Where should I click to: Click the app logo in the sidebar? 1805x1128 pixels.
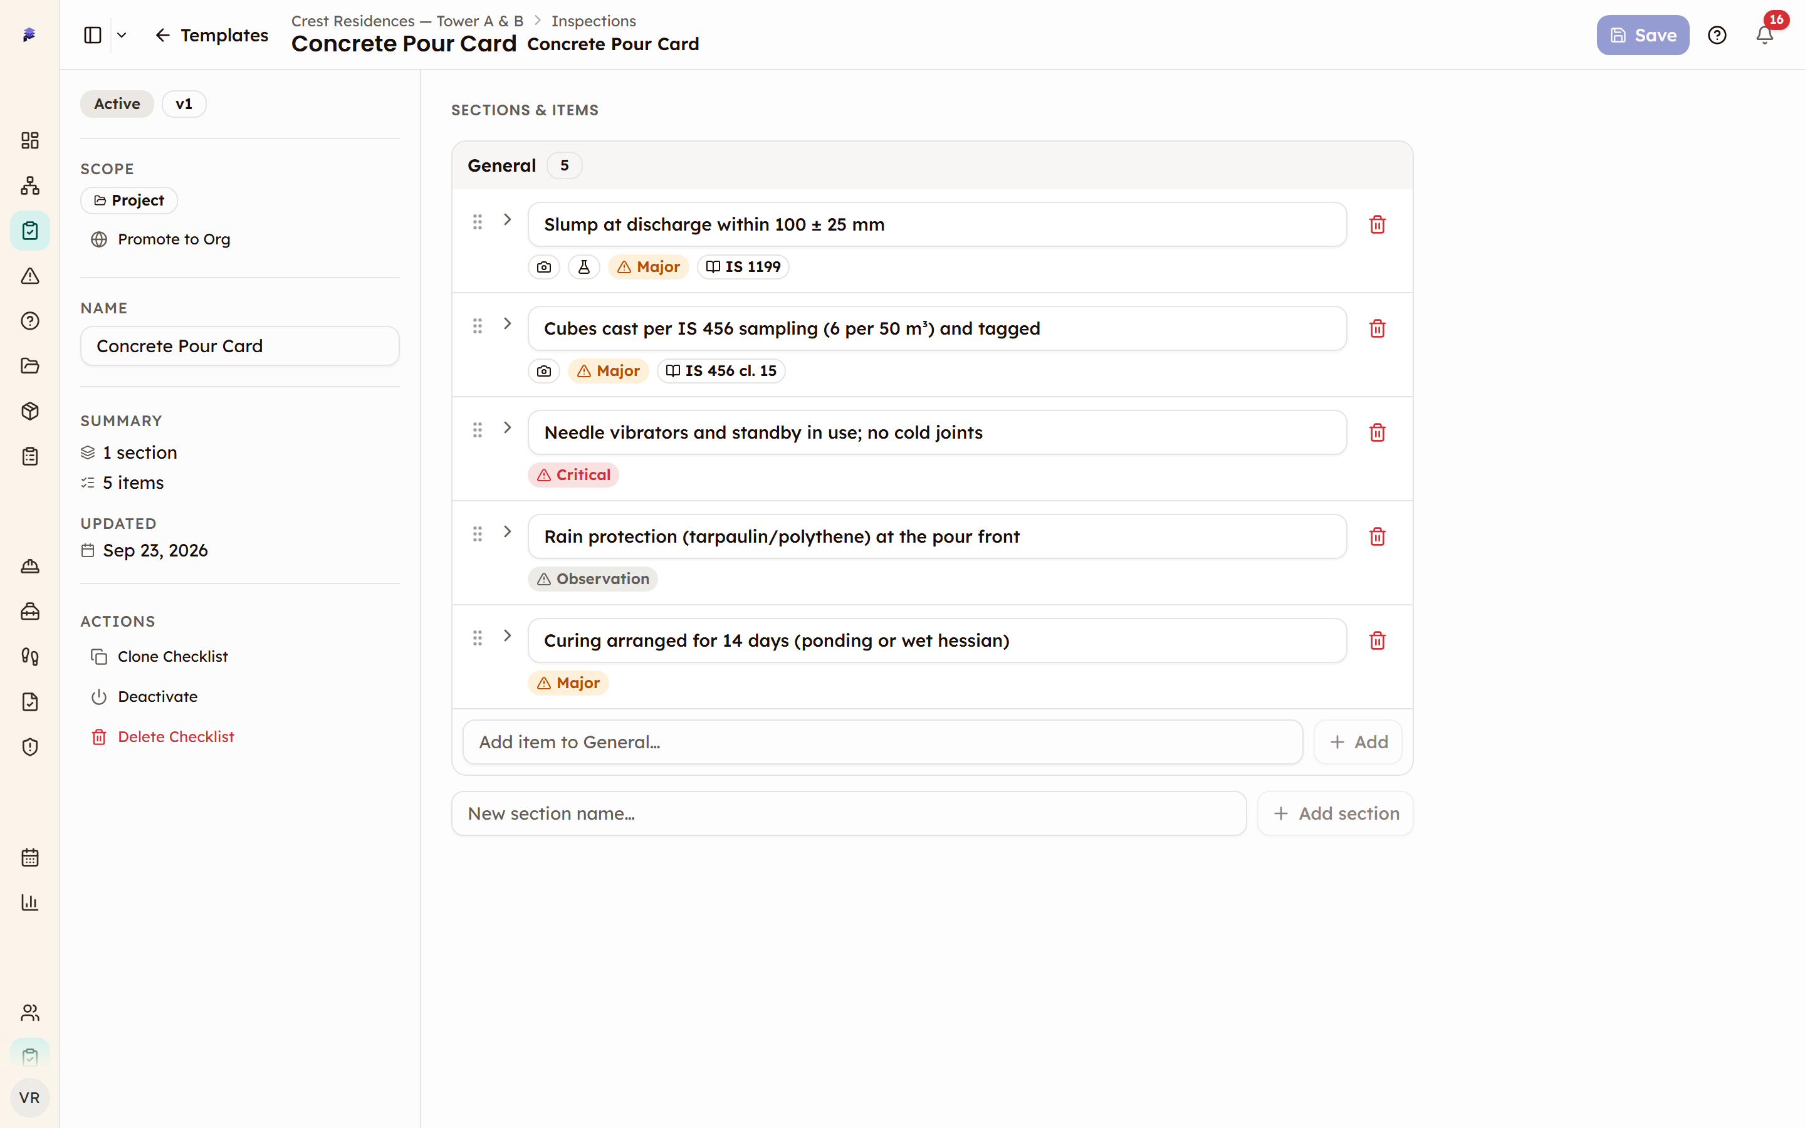click(x=29, y=34)
